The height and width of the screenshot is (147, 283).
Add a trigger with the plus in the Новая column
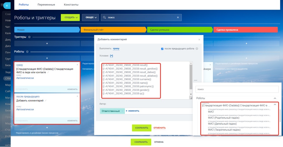pos(47,43)
